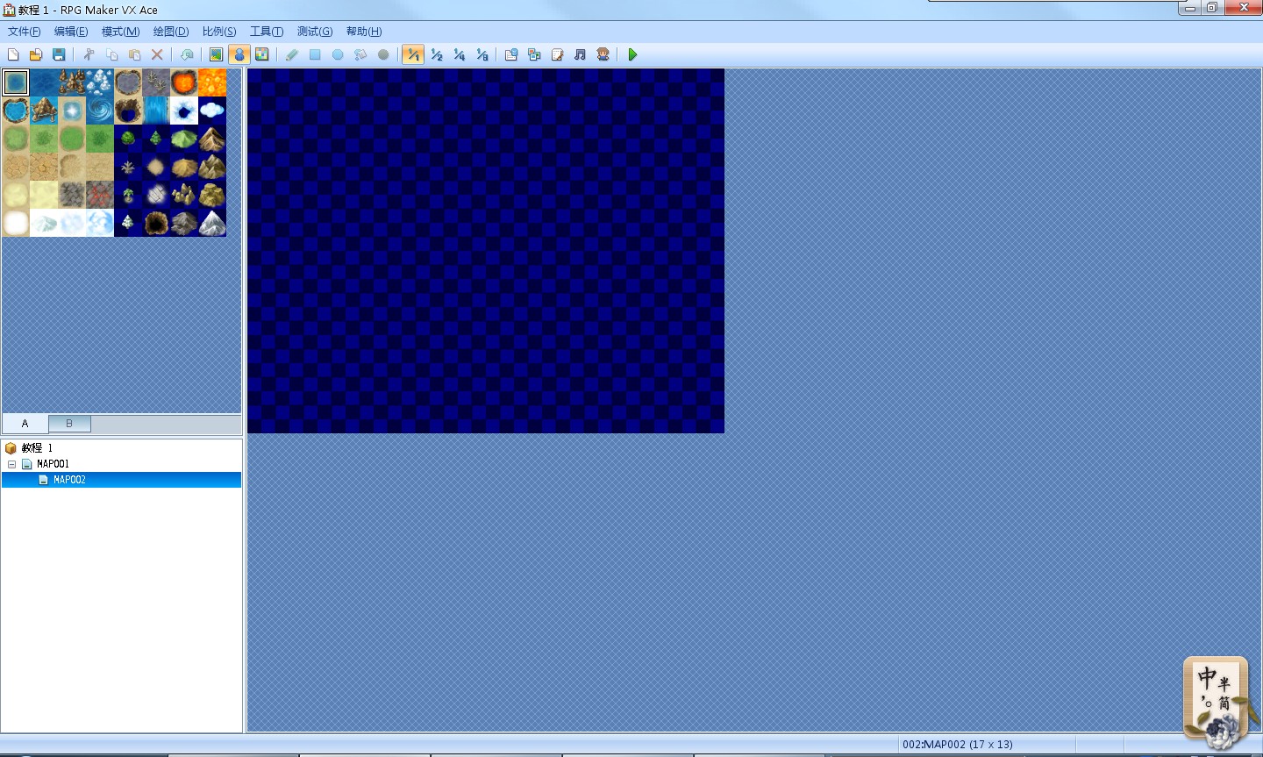Pick the rocky sea spires tile
This screenshot has height=757, width=1263.
coord(72,82)
